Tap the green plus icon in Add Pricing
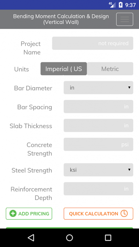The height and width of the screenshot is (247, 139). point(13,214)
